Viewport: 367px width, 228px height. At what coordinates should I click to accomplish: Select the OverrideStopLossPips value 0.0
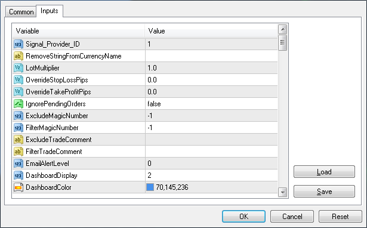(x=211, y=80)
